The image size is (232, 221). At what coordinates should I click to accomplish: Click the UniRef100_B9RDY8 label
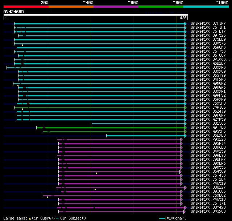tap(208, 156)
